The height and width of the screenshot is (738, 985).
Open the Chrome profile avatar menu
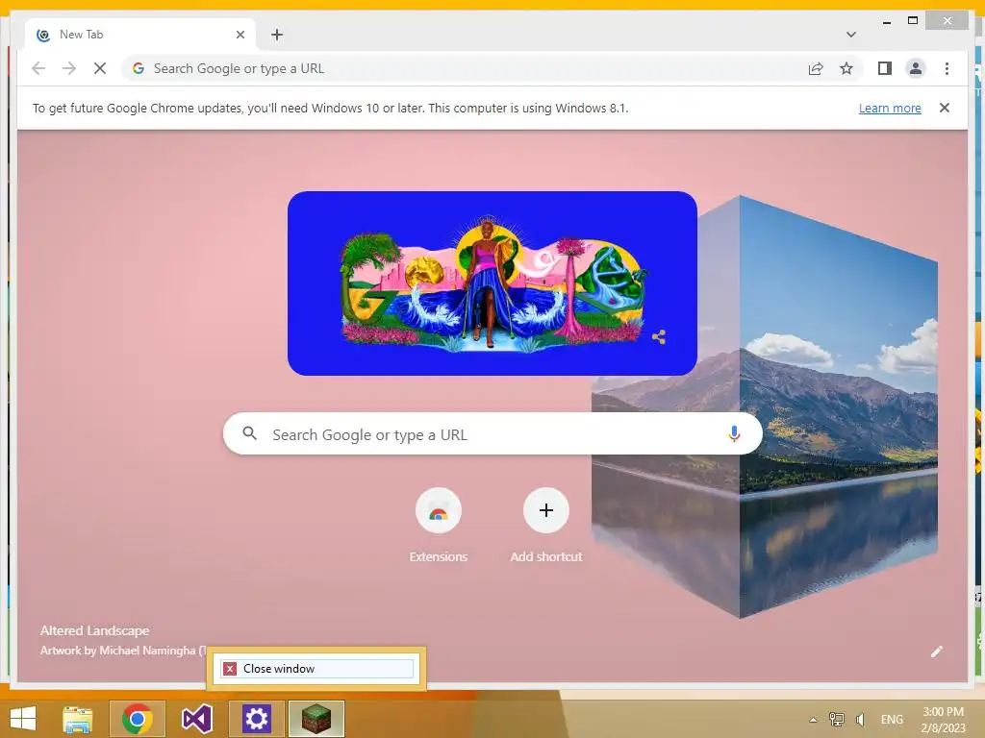click(916, 68)
